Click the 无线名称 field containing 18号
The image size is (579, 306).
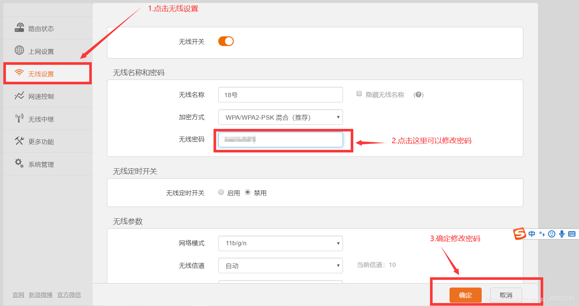pos(281,95)
